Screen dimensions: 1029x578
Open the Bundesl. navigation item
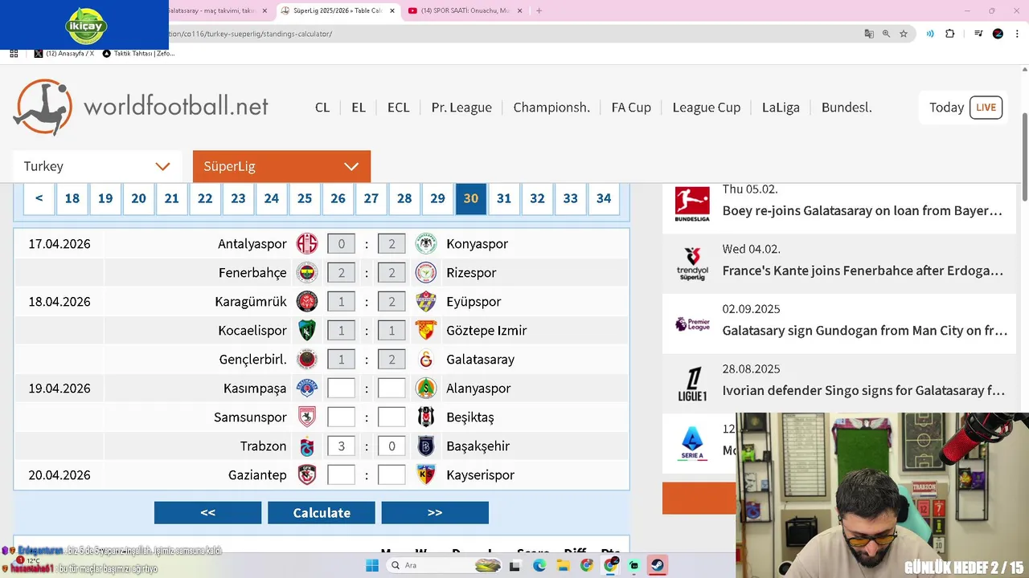pos(847,107)
